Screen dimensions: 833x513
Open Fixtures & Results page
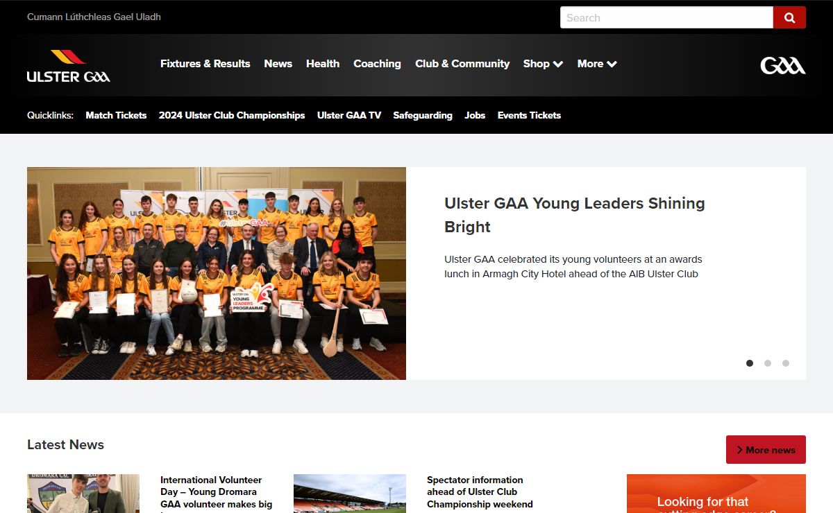click(205, 64)
